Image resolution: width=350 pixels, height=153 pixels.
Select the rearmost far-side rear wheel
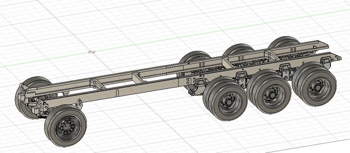pos(283,42)
